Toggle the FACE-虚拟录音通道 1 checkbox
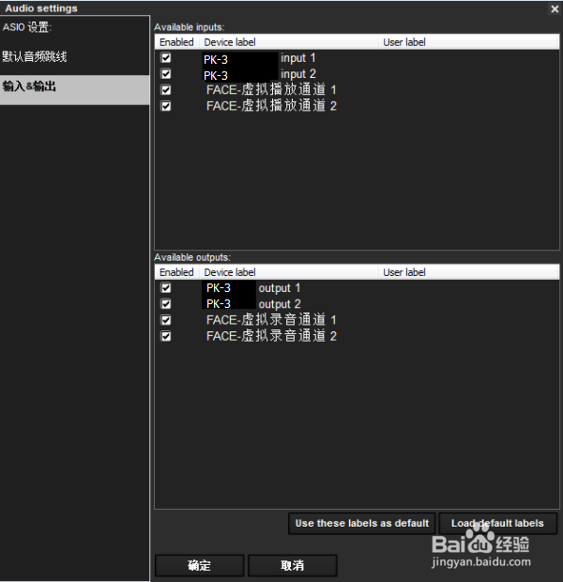Screen dimensions: 563x582 click(x=166, y=320)
